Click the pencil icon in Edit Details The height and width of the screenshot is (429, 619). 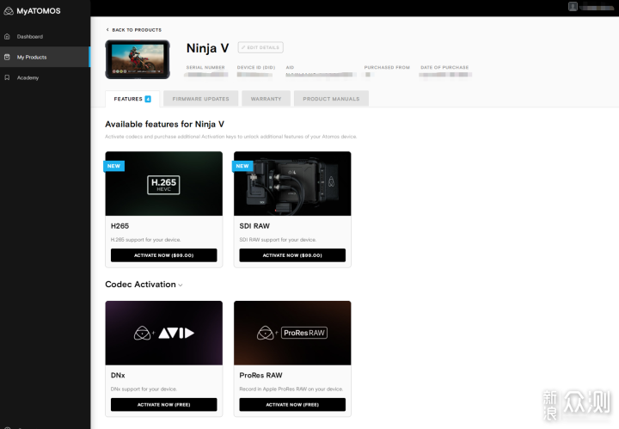point(243,47)
